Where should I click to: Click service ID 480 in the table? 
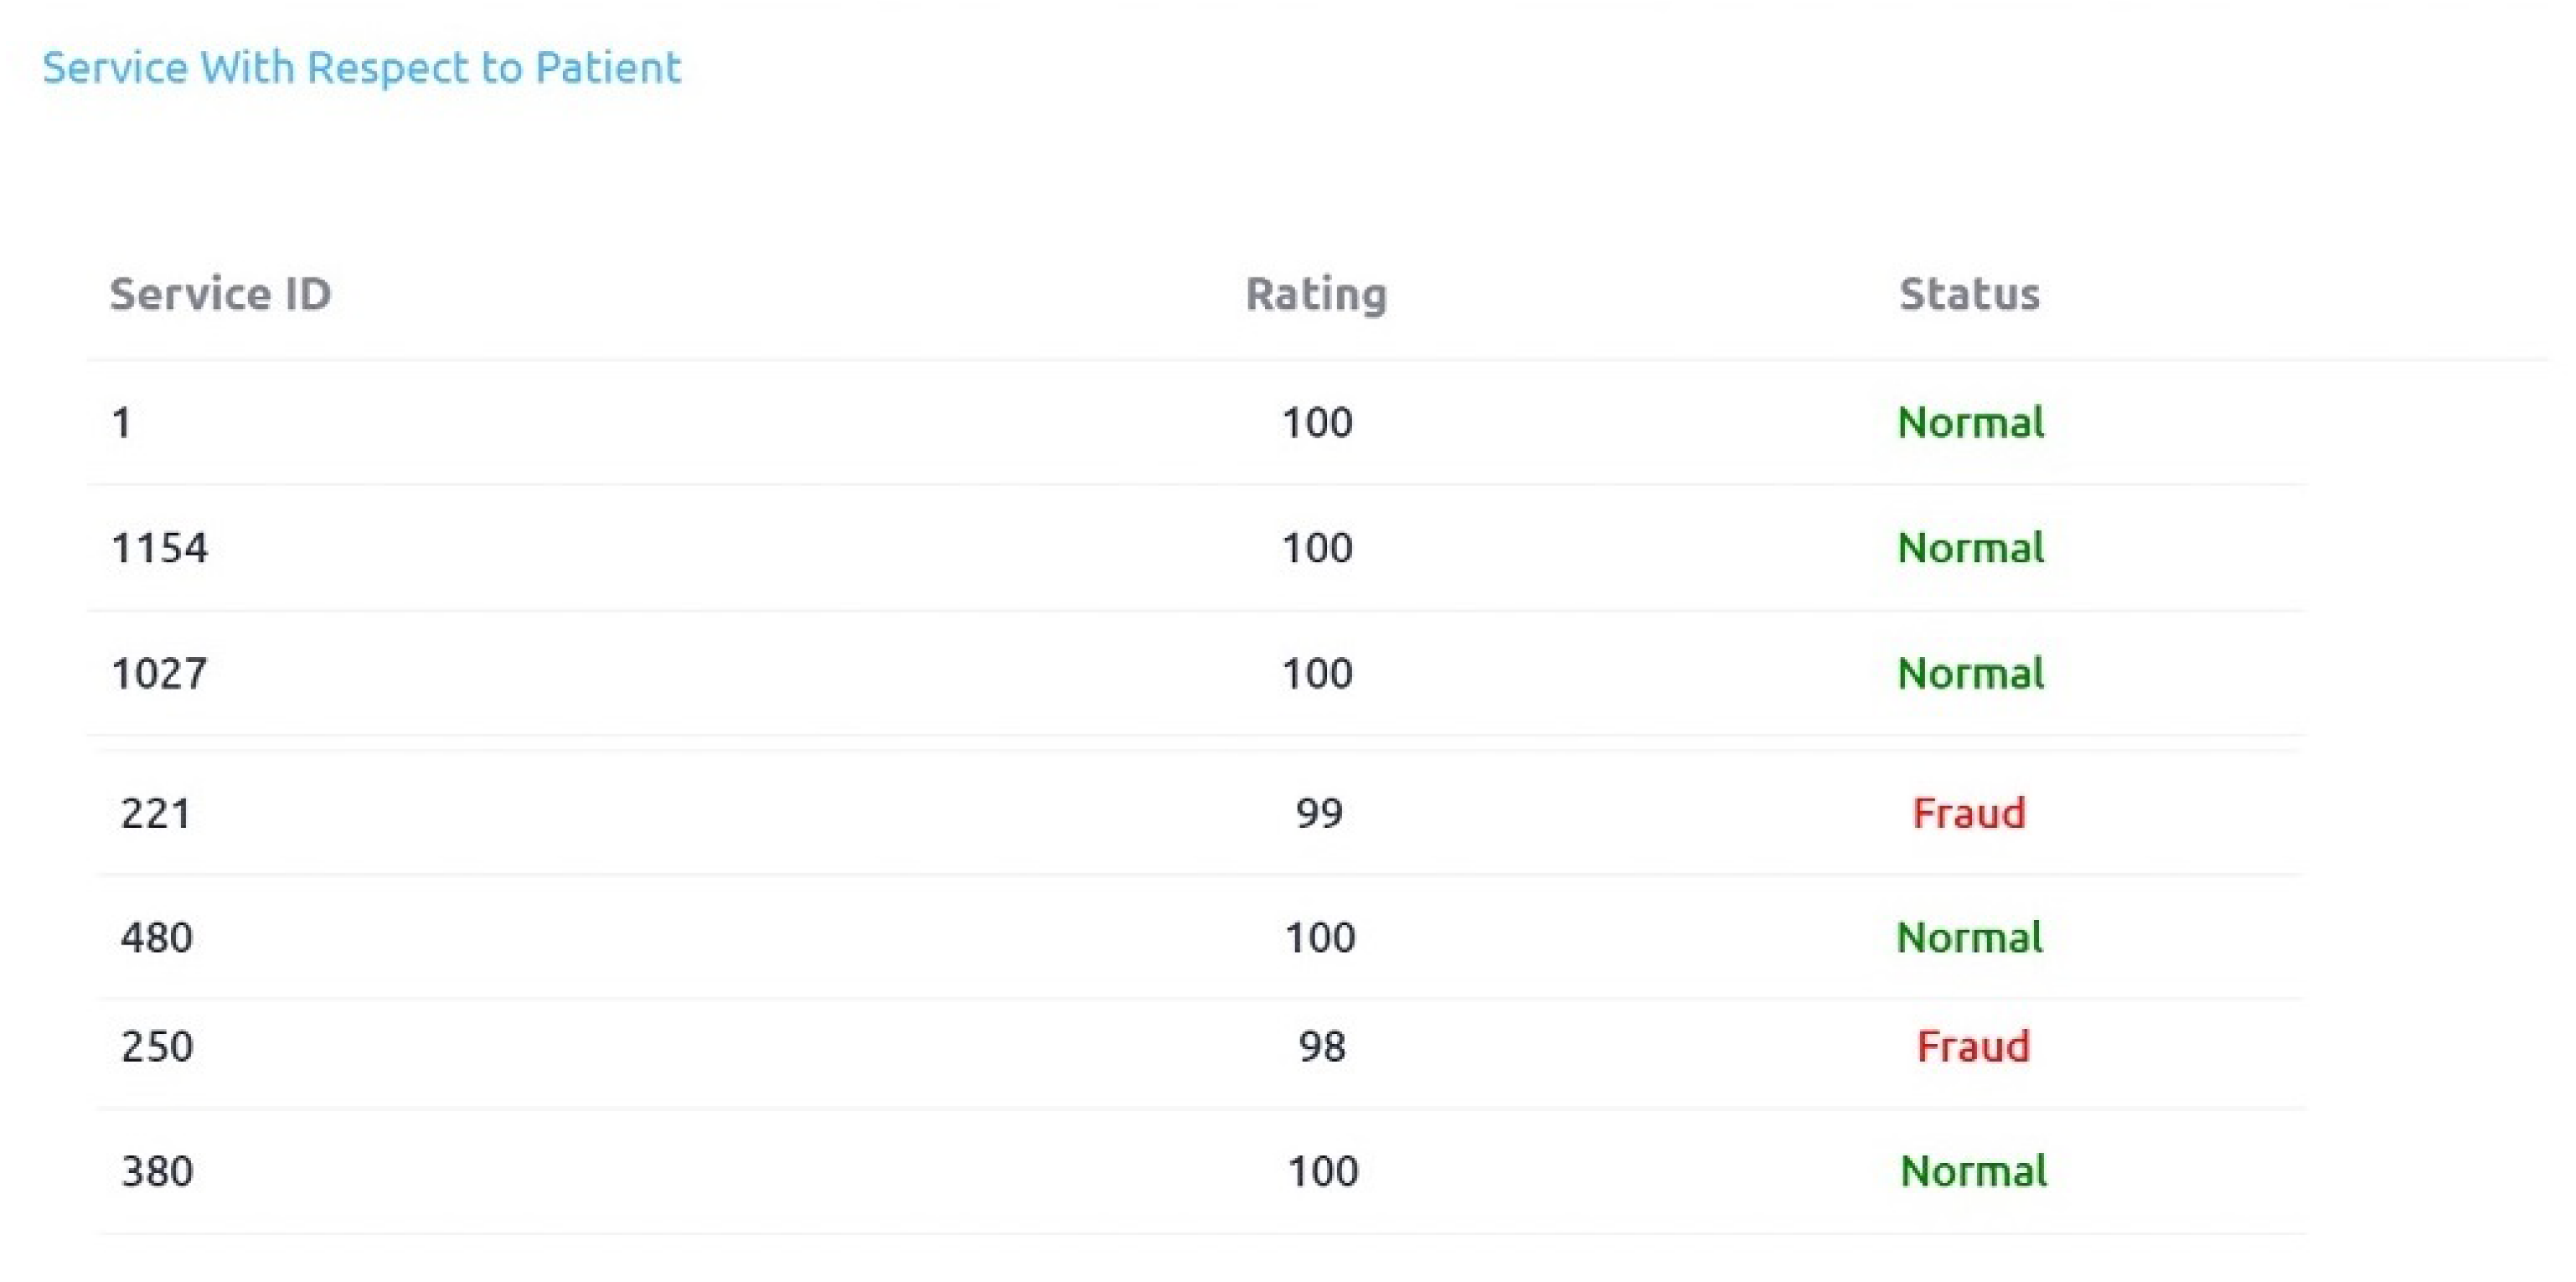click(x=157, y=938)
